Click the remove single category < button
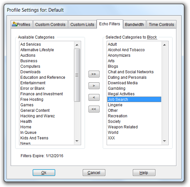Image resolution: width=190 pixels, height=187 pixels. coord(94,97)
